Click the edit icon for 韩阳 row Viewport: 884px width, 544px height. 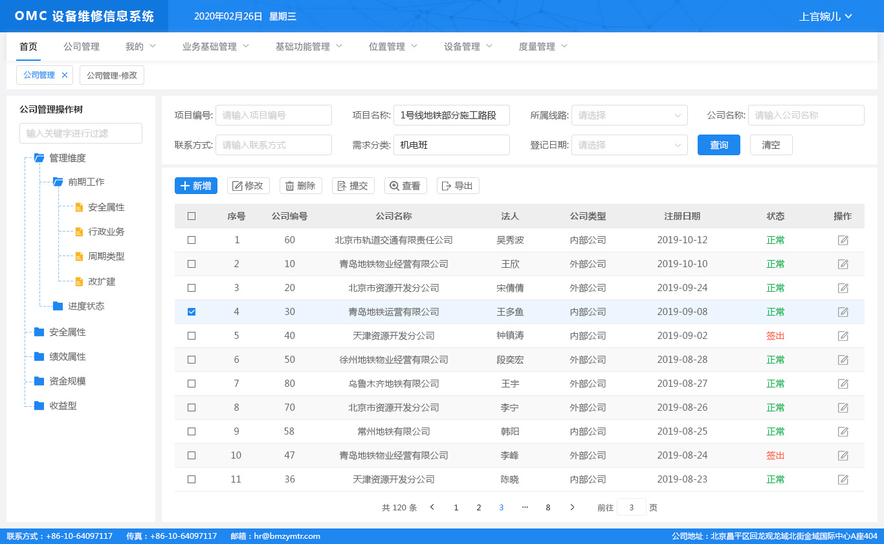coord(843,431)
